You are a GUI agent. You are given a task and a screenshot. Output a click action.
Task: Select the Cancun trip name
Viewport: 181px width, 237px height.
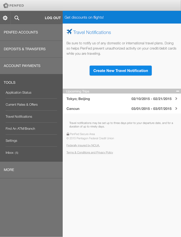point(73,109)
